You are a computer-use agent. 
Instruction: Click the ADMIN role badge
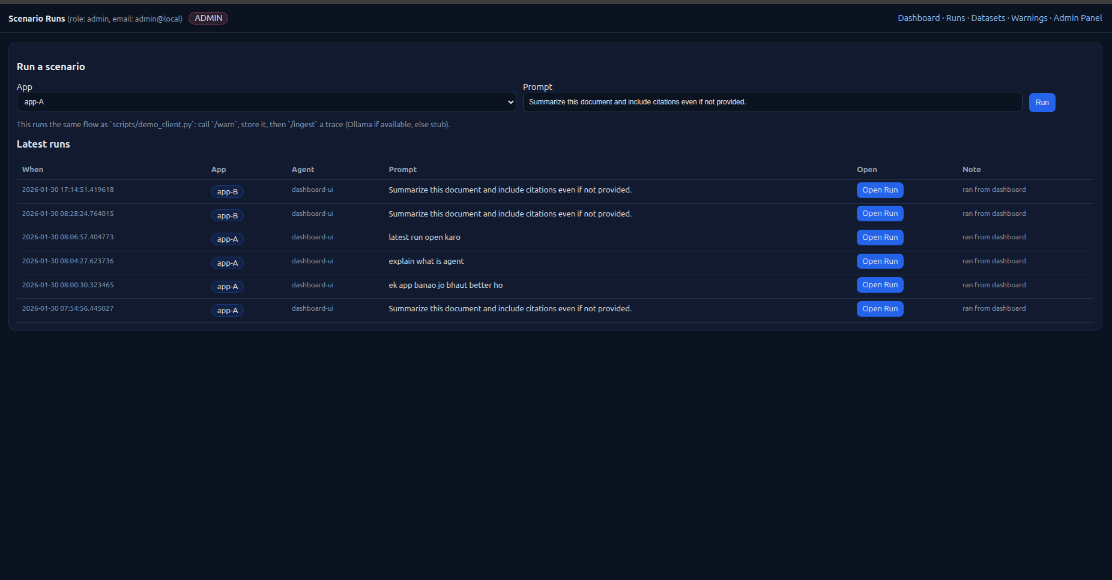208,18
